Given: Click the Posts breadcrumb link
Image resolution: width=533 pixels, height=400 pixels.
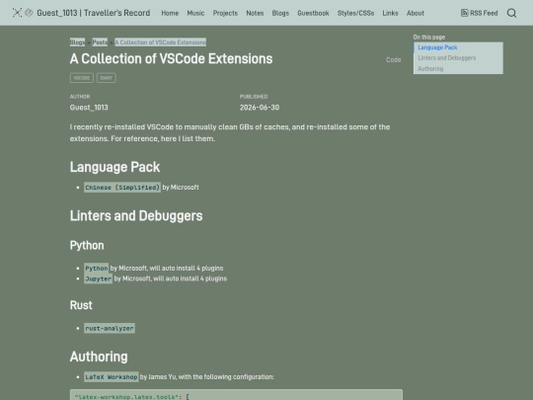Looking at the screenshot, I should pos(100,42).
